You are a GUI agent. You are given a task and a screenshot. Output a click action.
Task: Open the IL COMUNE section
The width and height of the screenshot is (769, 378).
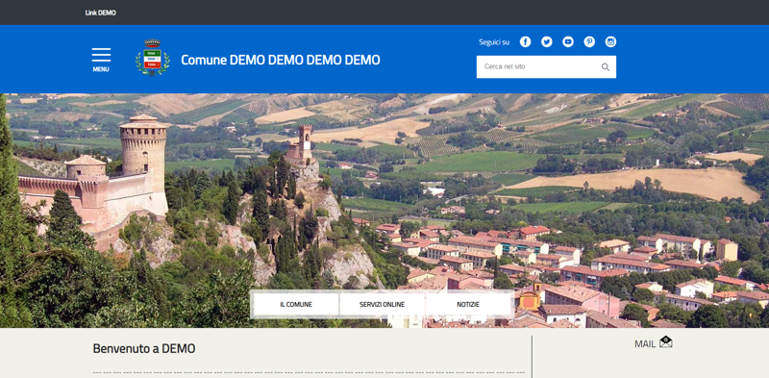(x=296, y=304)
